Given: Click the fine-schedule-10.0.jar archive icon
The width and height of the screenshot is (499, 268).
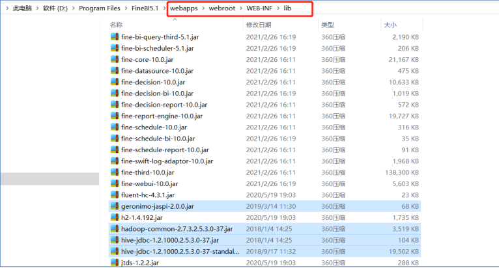Looking at the screenshot, I should 115,127.
